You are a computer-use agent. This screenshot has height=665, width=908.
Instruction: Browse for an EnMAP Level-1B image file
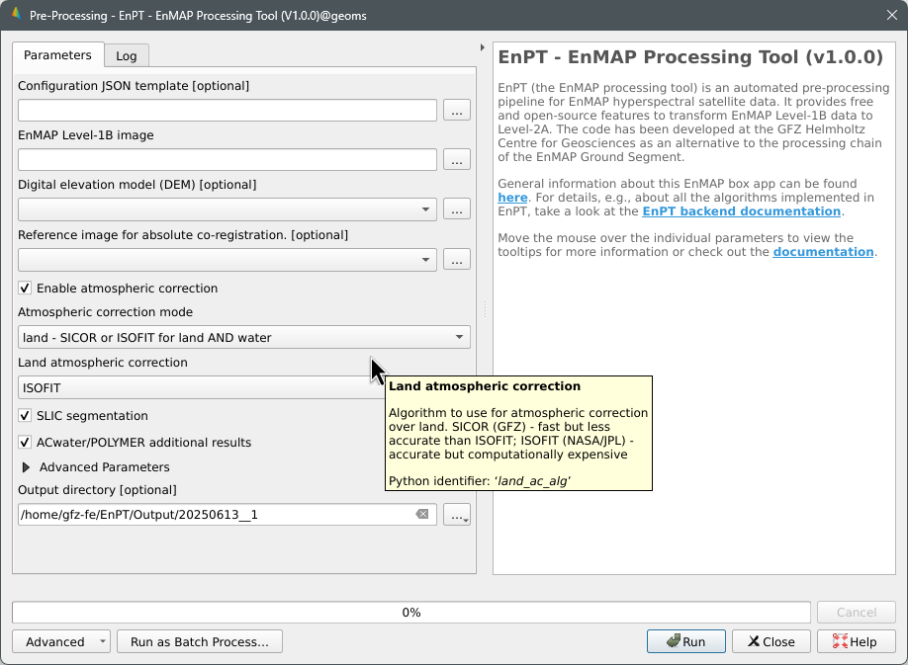[456, 159]
